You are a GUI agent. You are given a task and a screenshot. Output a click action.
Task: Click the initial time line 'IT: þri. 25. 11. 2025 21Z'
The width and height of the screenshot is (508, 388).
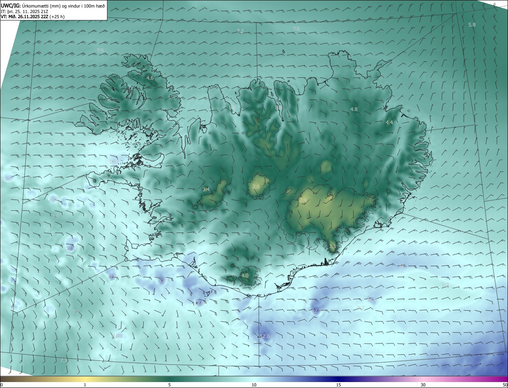click(x=25, y=11)
